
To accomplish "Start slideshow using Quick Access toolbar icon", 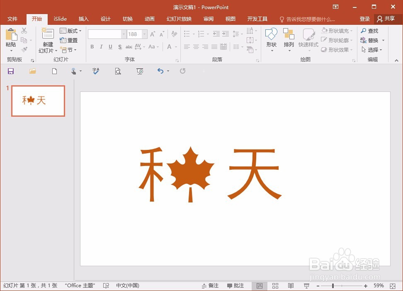I will click(140, 71).
